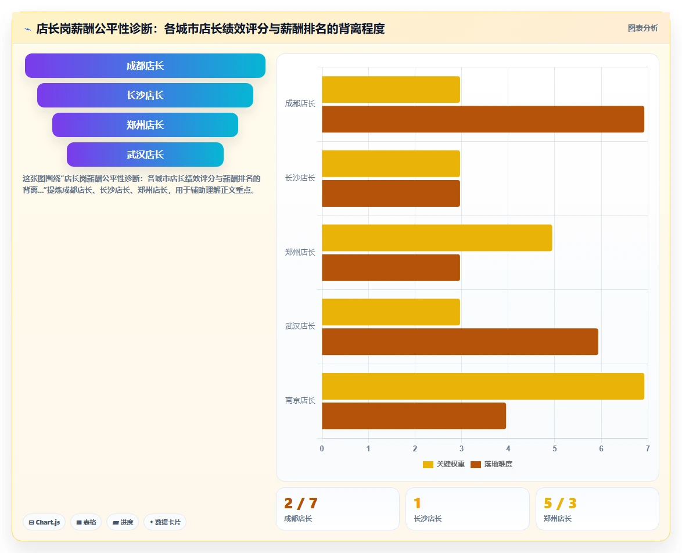Click the brown 郑州店长 chart bar
The width and height of the screenshot is (682, 553).
click(x=390, y=268)
